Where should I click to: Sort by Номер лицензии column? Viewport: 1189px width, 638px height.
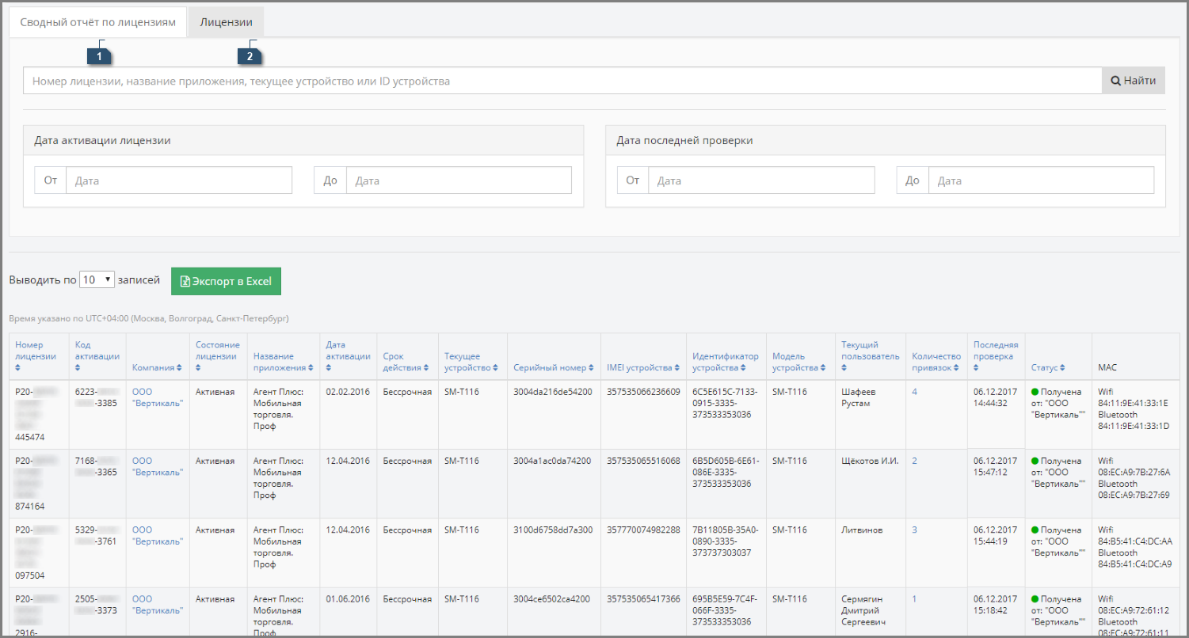point(35,356)
